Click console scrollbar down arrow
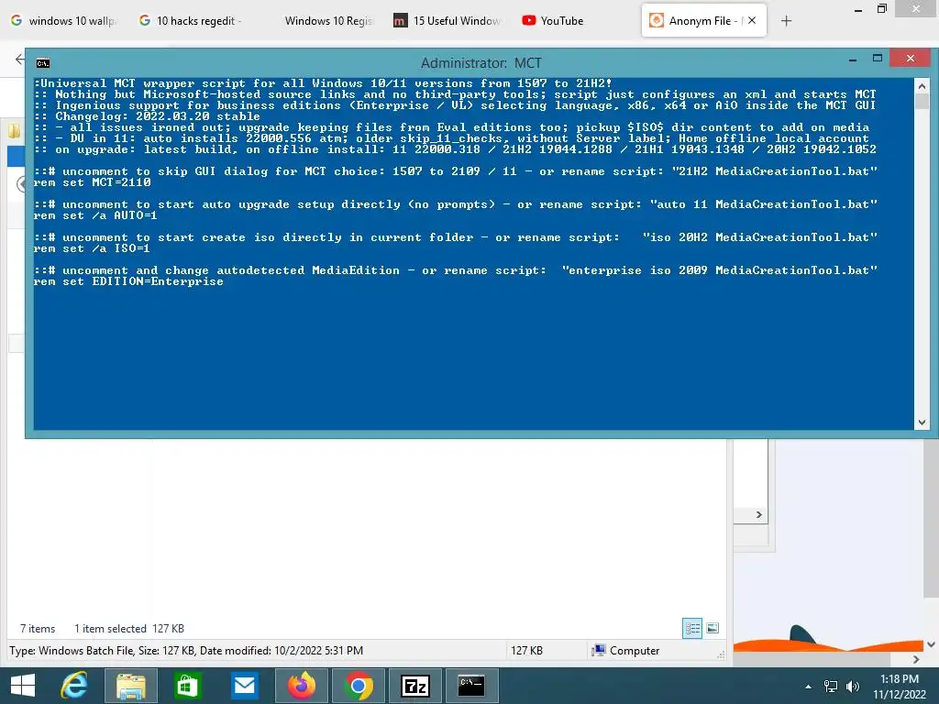Image resolution: width=939 pixels, height=704 pixels. click(922, 423)
